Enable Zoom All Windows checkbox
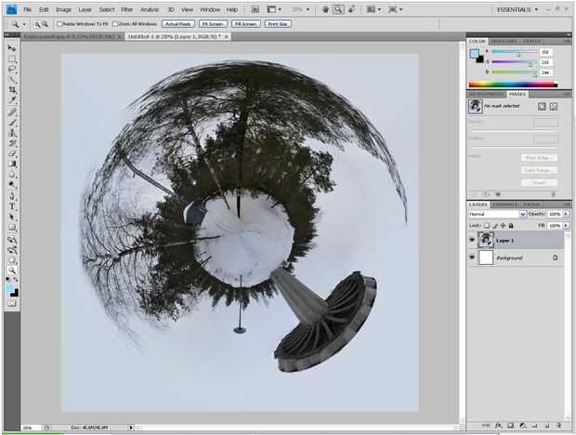Viewport: 576px width, 435px height. [115, 23]
